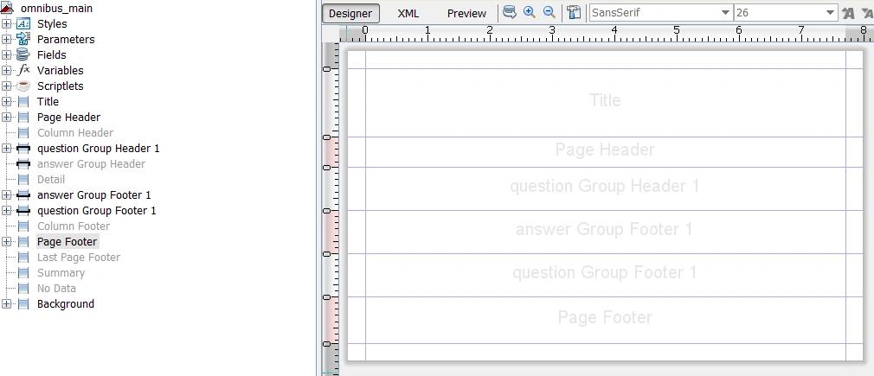Expand the Parameters tree node

pyautogui.click(x=7, y=40)
